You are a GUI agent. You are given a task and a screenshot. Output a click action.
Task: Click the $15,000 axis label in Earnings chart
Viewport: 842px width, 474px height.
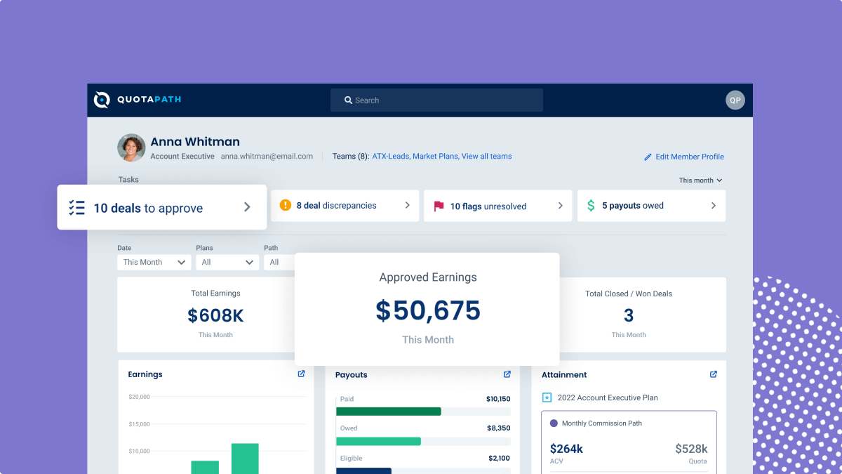pyautogui.click(x=139, y=424)
